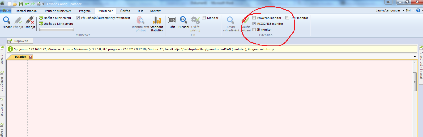Viewport: 423px width, 137px height.
Task: Click the EIB Učit icon
Action: pos(172,20)
